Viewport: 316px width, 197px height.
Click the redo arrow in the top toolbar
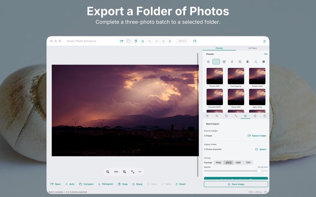click(x=156, y=41)
